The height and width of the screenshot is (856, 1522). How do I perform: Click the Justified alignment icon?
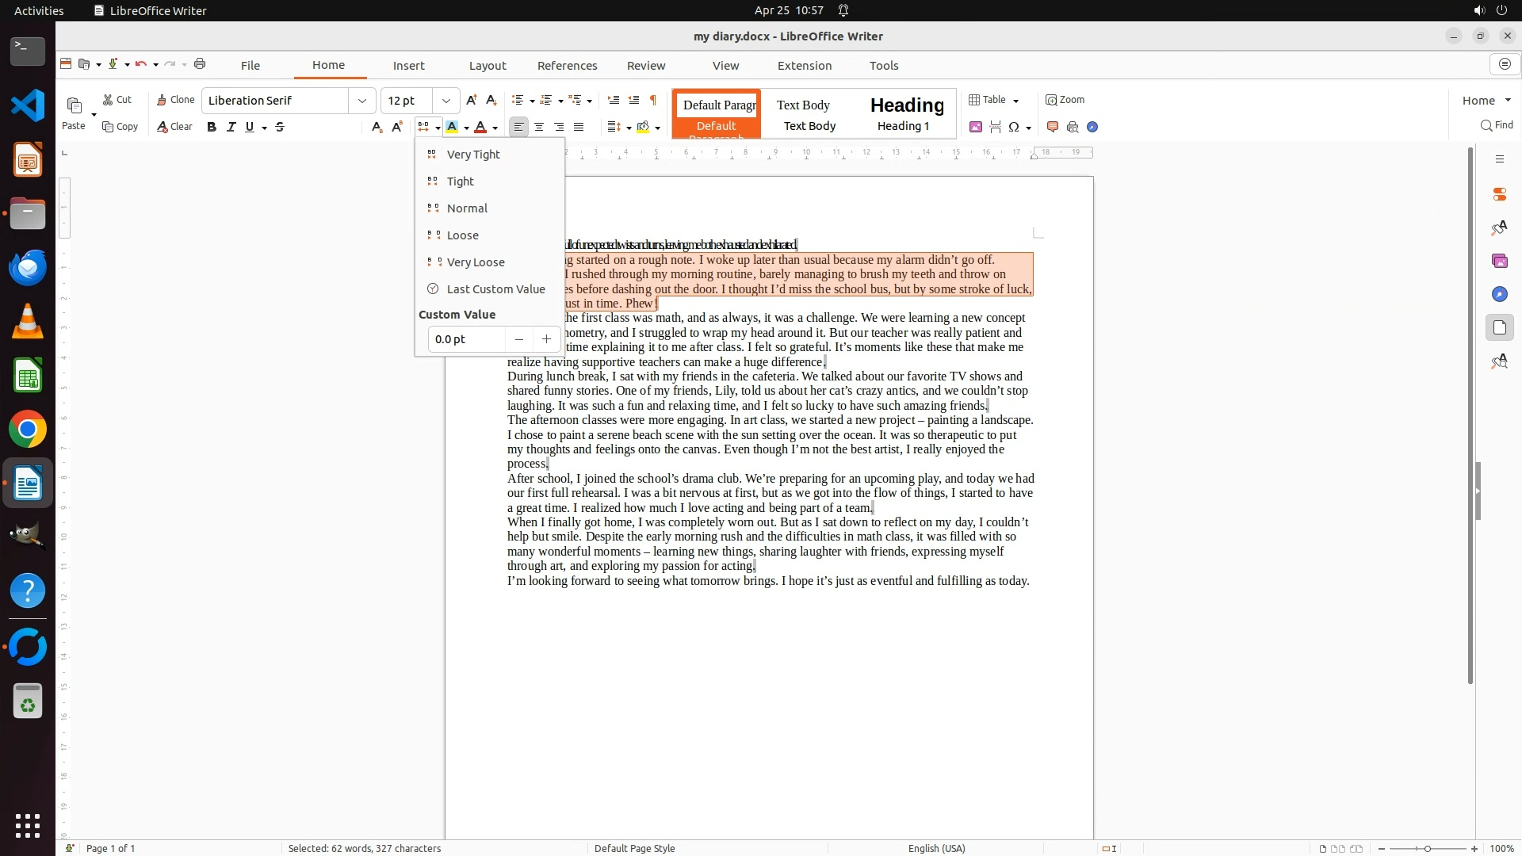pyautogui.click(x=579, y=127)
